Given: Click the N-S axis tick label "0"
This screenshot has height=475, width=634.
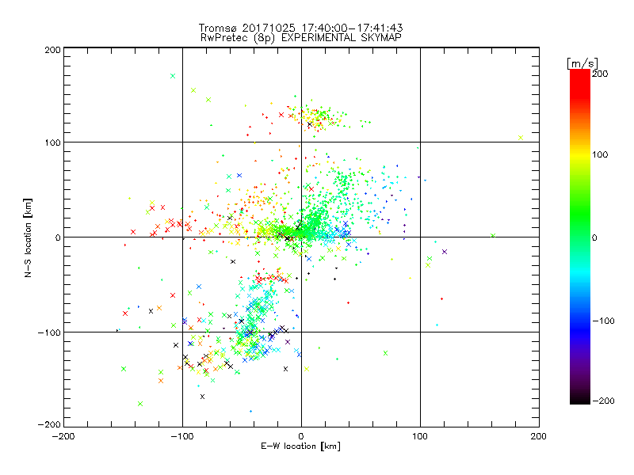Looking at the screenshot, I should (58, 237).
